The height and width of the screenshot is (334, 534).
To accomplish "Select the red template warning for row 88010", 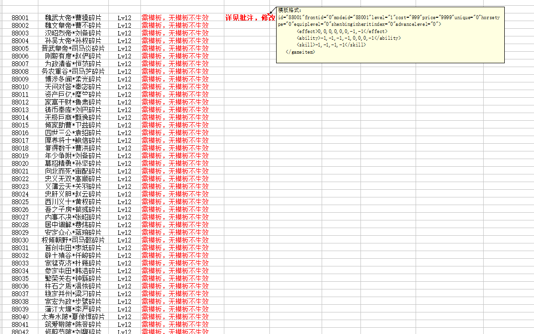I will pos(175,87).
